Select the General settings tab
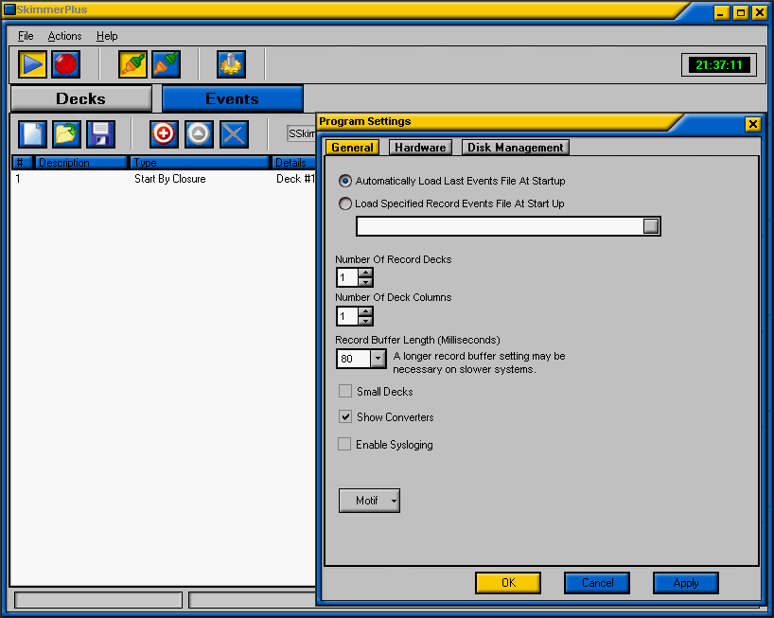 [x=352, y=147]
